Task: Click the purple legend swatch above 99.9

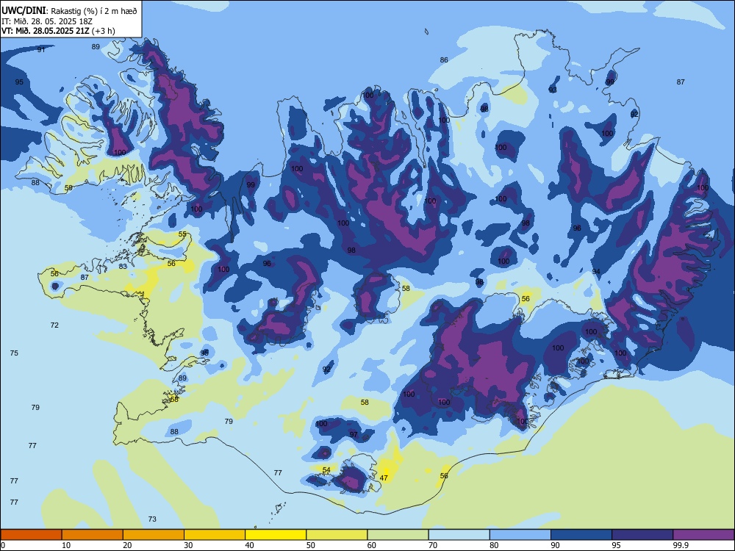Action: [703, 535]
